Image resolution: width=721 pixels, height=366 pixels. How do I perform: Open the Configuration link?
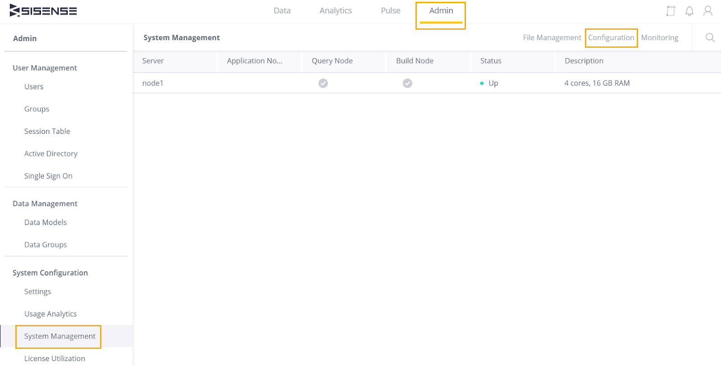coord(611,37)
